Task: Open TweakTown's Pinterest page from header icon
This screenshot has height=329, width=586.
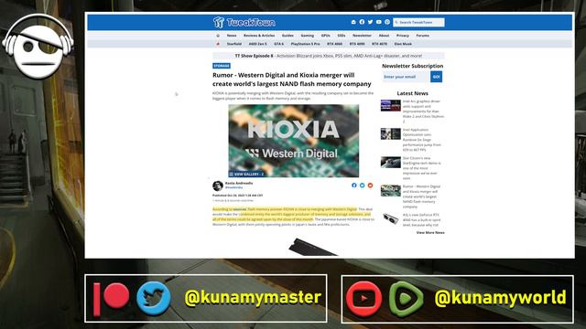Action: pos(387,22)
